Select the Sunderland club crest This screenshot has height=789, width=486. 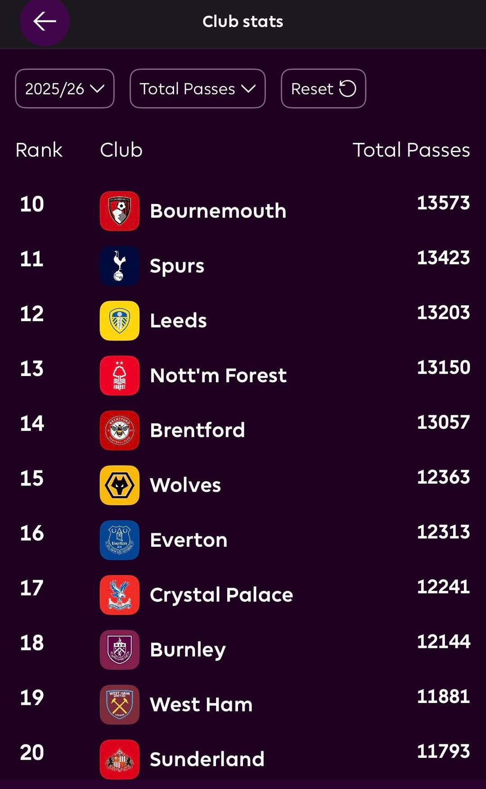pyautogui.click(x=119, y=759)
